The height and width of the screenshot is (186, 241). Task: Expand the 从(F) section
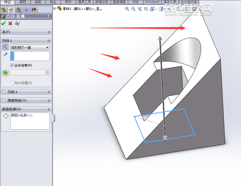pyautogui.click(x=49, y=32)
